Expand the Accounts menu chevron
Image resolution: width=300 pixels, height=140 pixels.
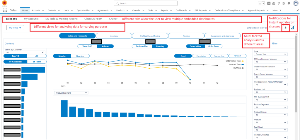[43, 10]
